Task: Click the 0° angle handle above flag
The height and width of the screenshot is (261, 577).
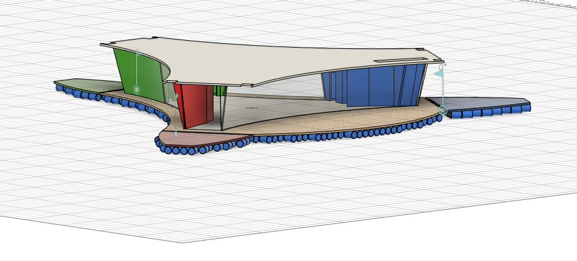Action: point(442,65)
